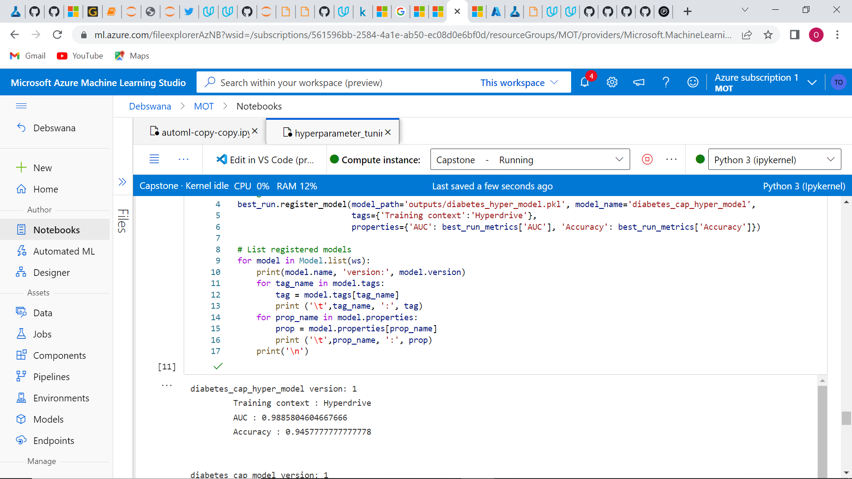Close the hyperparameter_tuning notebook tab
The width and height of the screenshot is (852, 479).
coord(388,132)
